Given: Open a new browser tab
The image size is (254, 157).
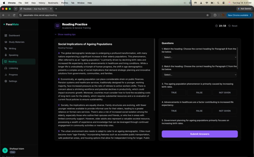Looking at the screenshot, I should 56,9.
